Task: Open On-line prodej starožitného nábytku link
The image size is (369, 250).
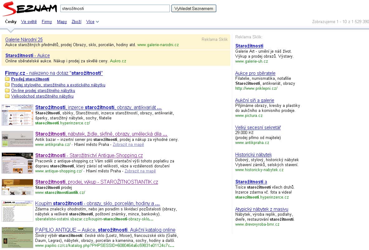Action: coord(43,91)
